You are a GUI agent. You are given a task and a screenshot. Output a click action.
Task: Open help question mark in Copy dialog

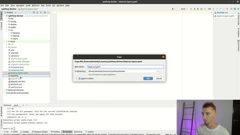(76, 78)
